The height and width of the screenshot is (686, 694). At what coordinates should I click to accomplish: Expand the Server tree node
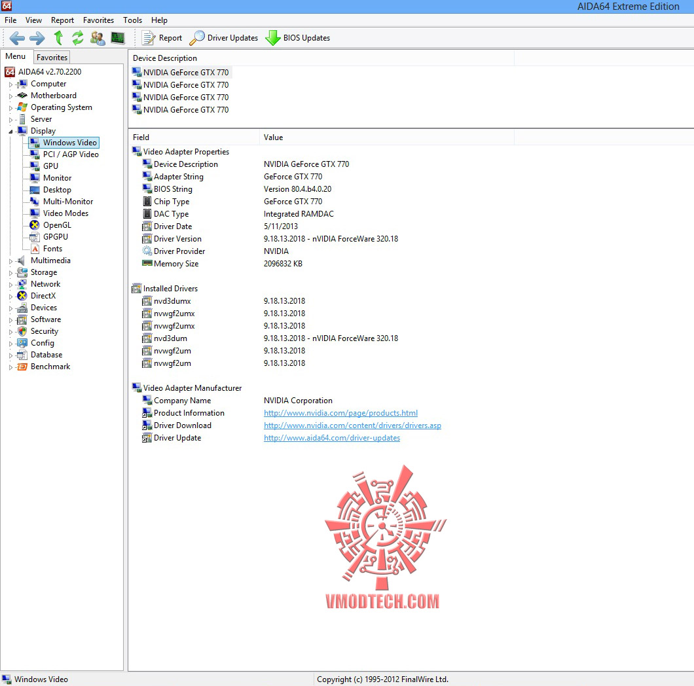[x=10, y=120]
